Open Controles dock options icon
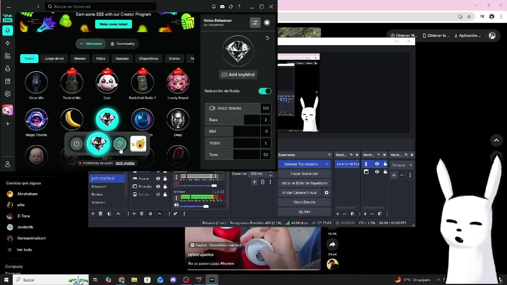 (329, 155)
